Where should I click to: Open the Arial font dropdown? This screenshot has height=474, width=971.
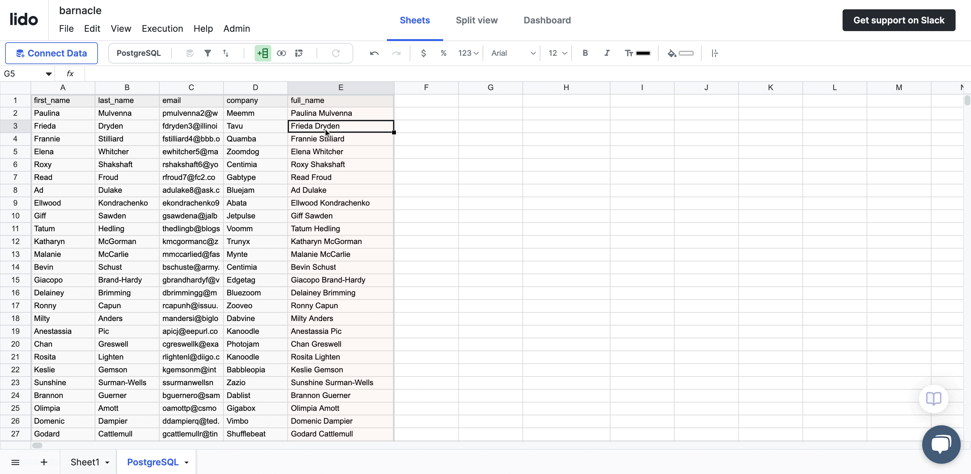[x=513, y=53]
